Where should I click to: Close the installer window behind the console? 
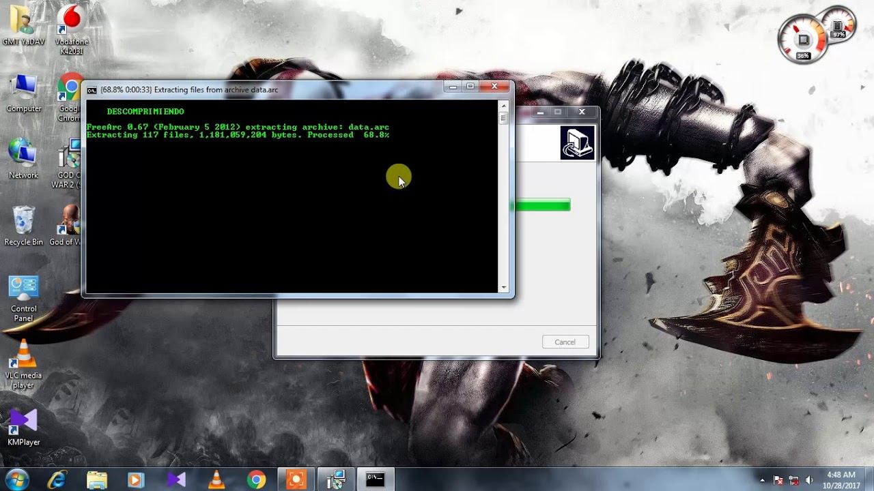tap(582, 112)
